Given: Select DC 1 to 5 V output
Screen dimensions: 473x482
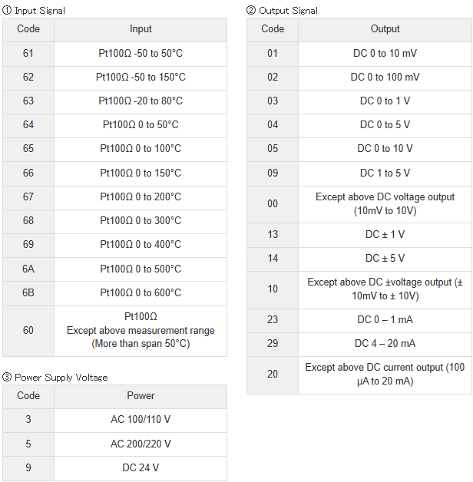Looking at the screenshot, I should [x=385, y=173].
